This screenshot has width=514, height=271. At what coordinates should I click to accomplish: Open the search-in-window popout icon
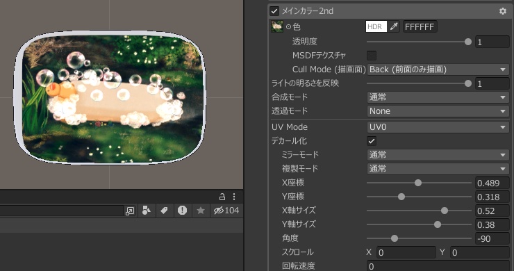click(x=129, y=211)
